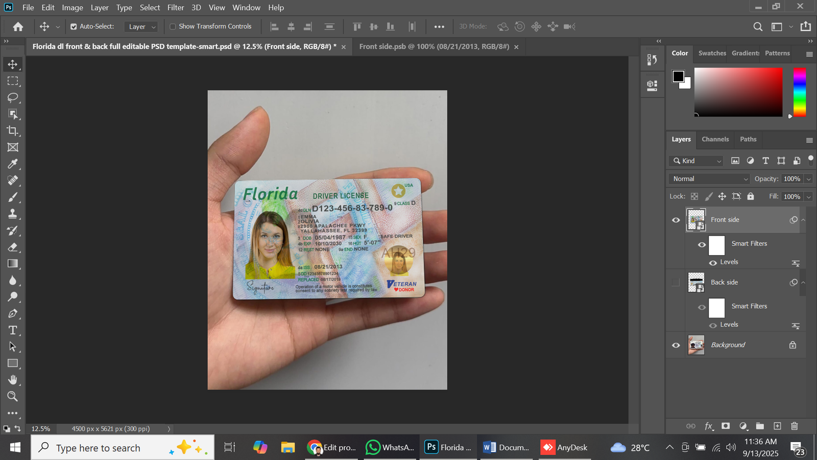Screen dimensions: 817x460
Task: Create a new layer with plus icon
Action: (777, 426)
